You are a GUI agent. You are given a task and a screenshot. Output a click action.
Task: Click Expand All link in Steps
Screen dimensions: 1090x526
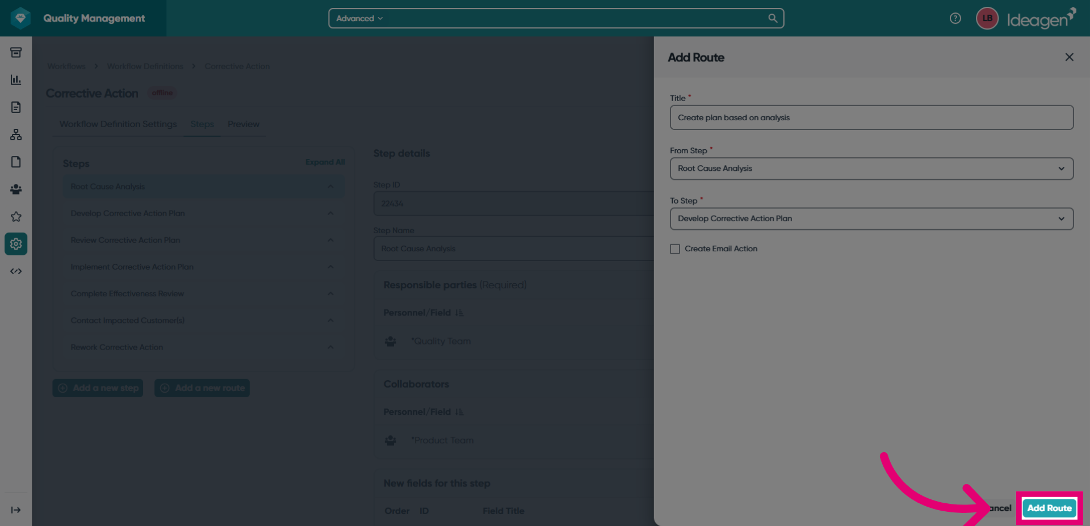tap(325, 162)
